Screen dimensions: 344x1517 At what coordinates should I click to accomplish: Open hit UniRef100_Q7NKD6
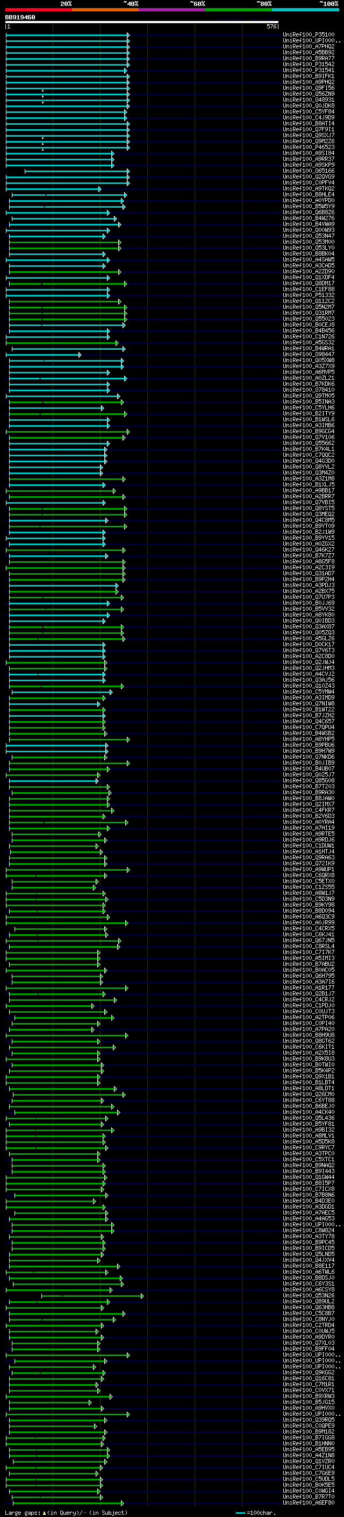(x=309, y=757)
